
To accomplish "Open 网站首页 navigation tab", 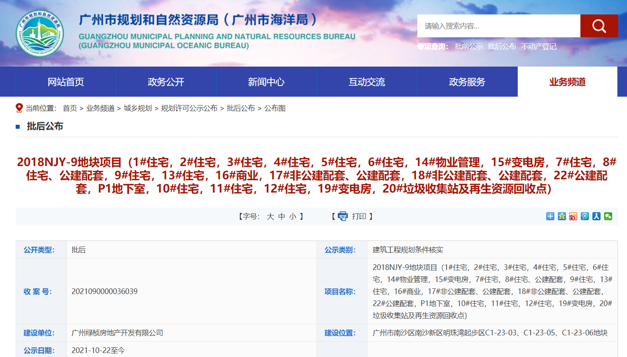I will coord(66,82).
